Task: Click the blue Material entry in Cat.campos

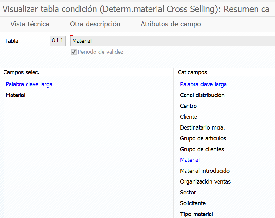Action: point(190,160)
